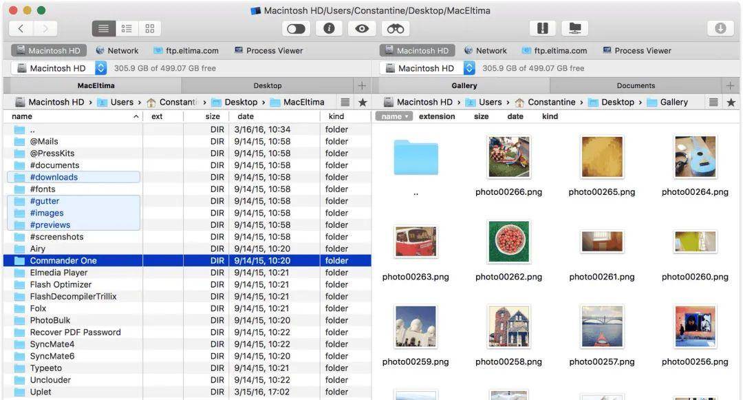Viewport: 743px width, 400px height.
Task: Go back with the left arrow button
Action: click(21, 28)
